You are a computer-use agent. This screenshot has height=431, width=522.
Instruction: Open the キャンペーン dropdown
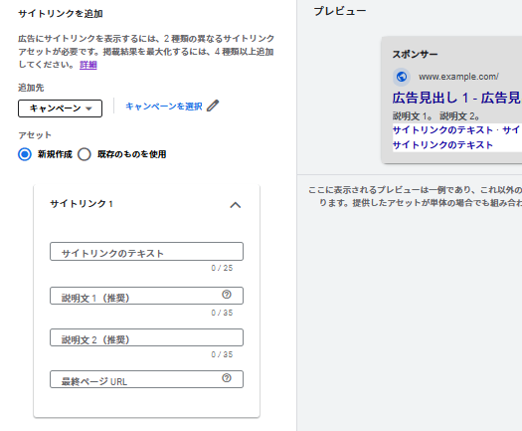(x=60, y=108)
